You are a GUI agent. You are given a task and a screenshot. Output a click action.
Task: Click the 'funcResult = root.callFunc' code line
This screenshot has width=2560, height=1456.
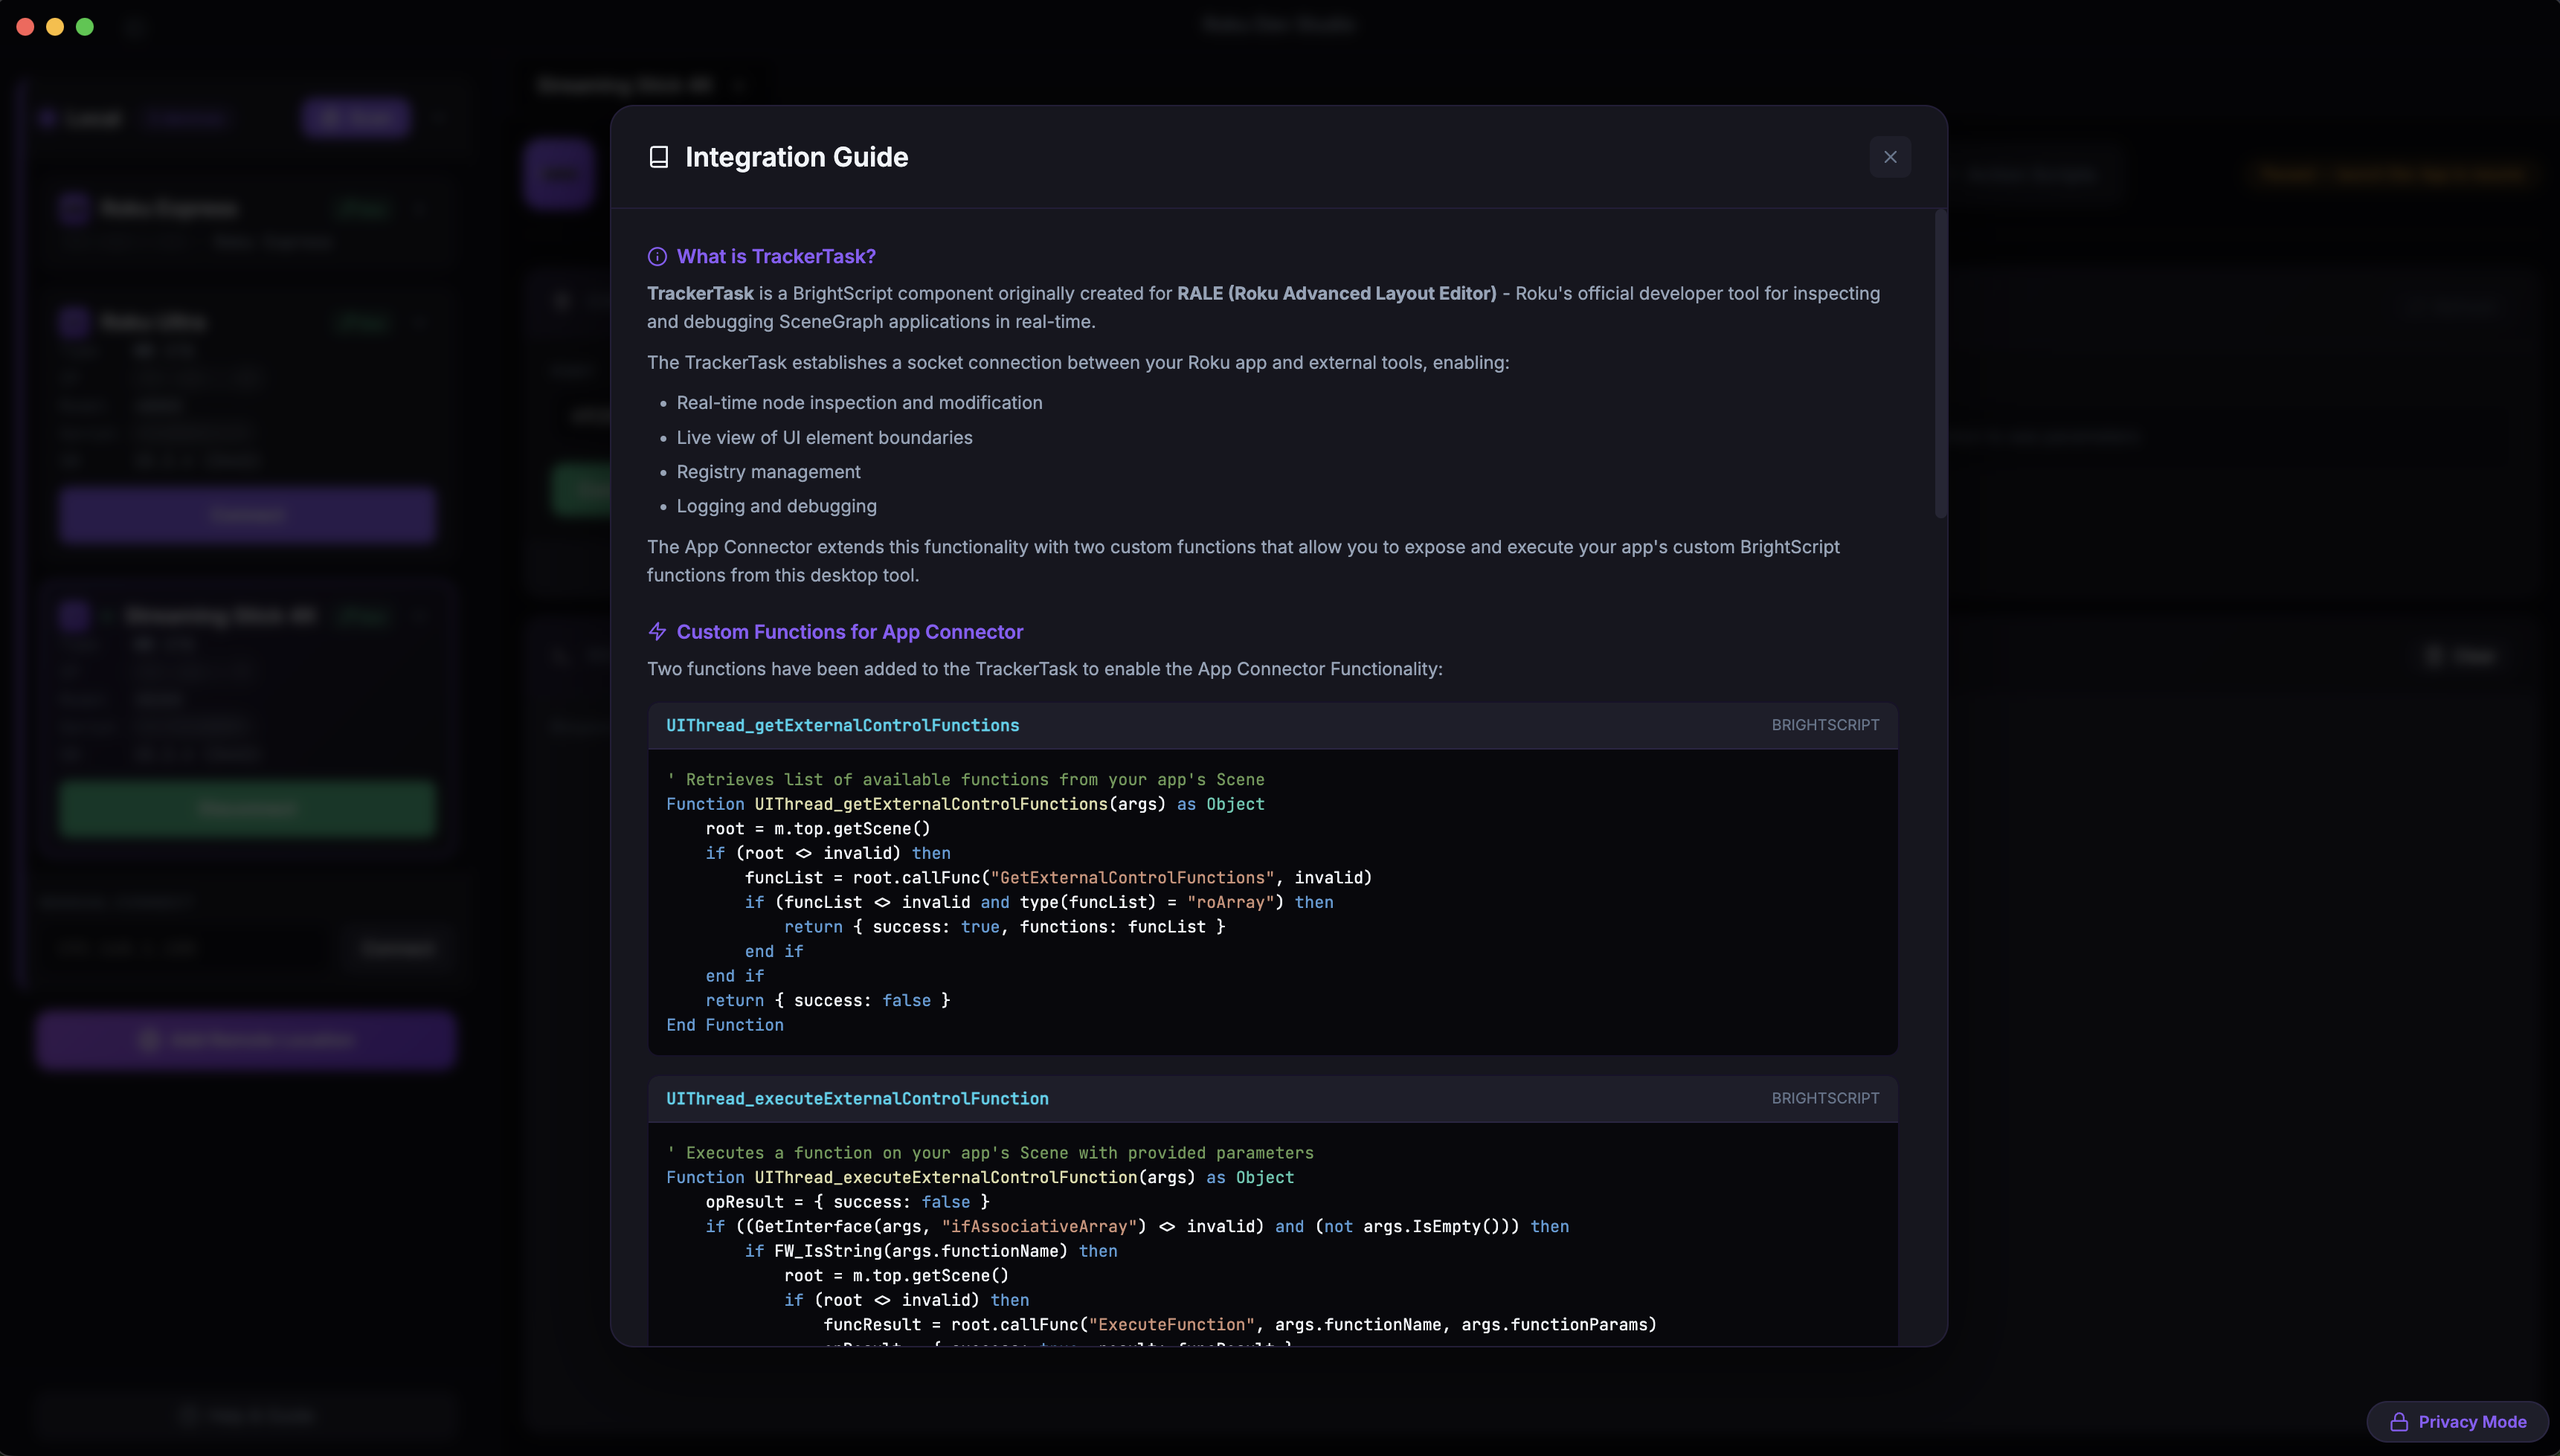tap(1239, 1324)
